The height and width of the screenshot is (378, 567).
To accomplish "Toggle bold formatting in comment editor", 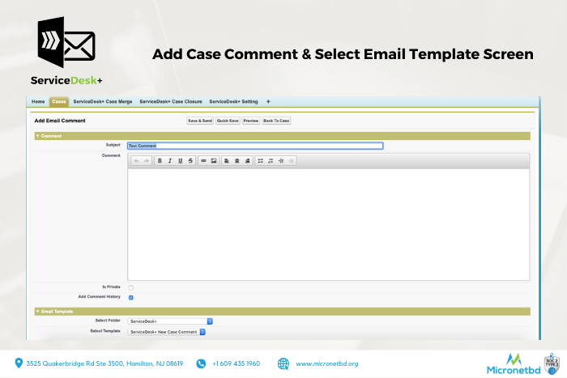I will 160,160.
